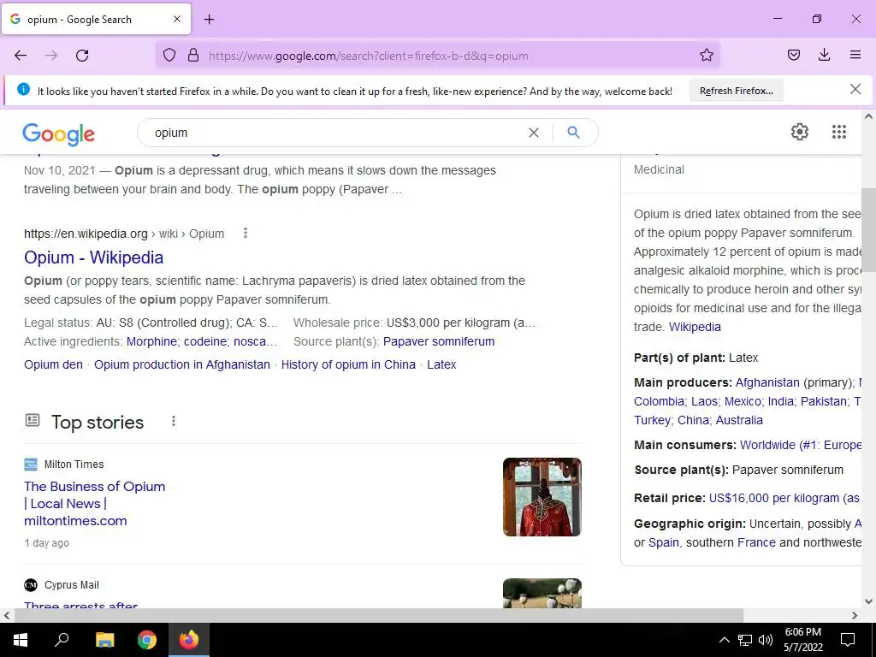Click France in Geographic origin

pyautogui.click(x=756, y=542)
